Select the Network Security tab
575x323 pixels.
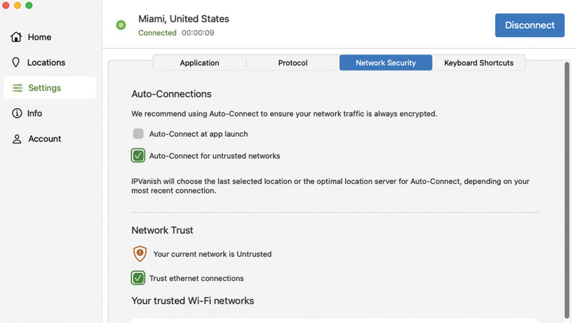point(386,63)
